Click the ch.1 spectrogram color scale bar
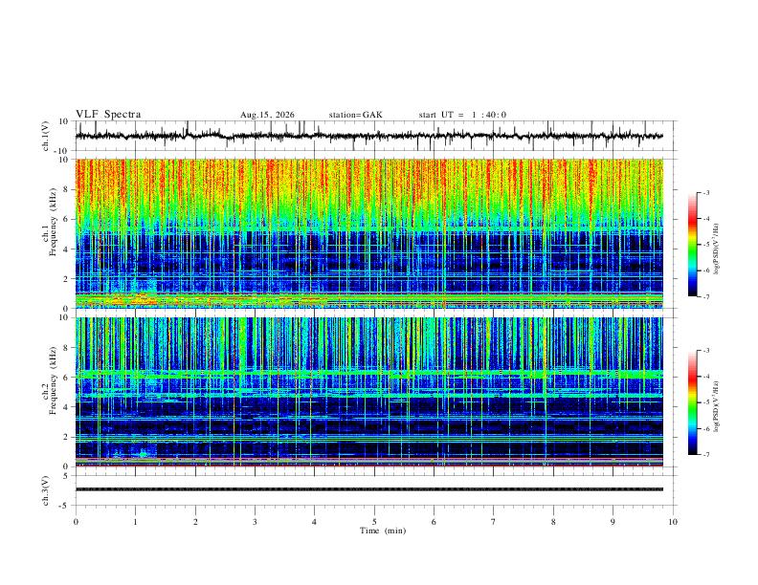This screenshot has height=585, width=758. (x=692, y=245)
